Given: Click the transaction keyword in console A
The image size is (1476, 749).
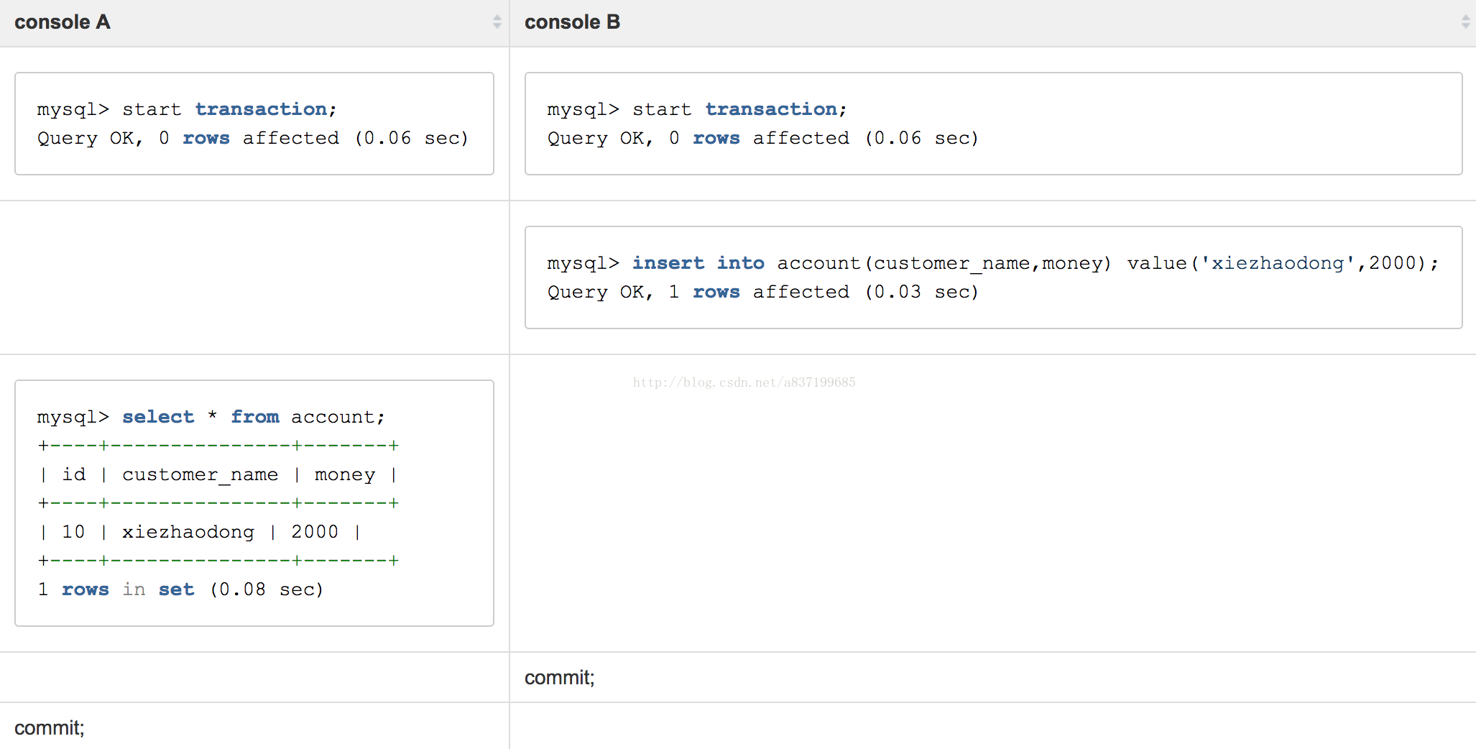Looking at the screenshot, I should pyautogui.click(x=261, y=109).
